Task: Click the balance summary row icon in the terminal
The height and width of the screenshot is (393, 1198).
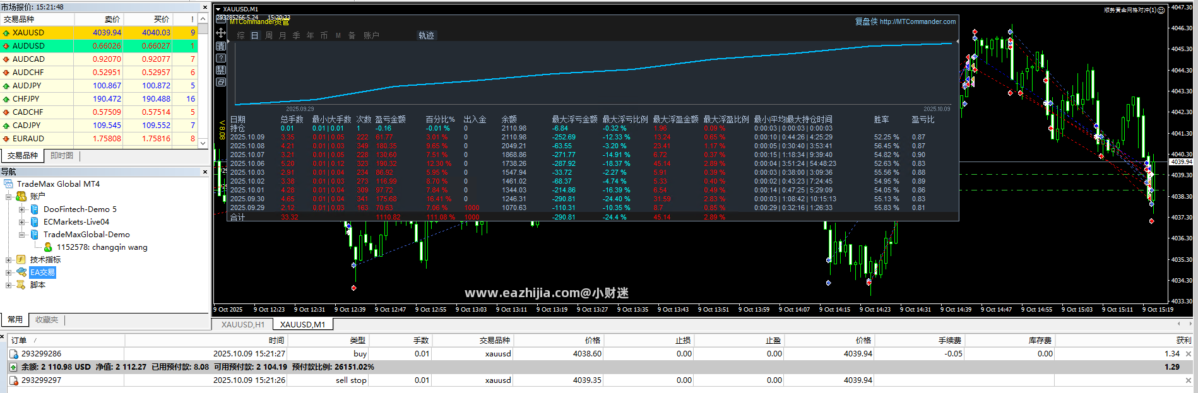Action: (x=14, y=367)
